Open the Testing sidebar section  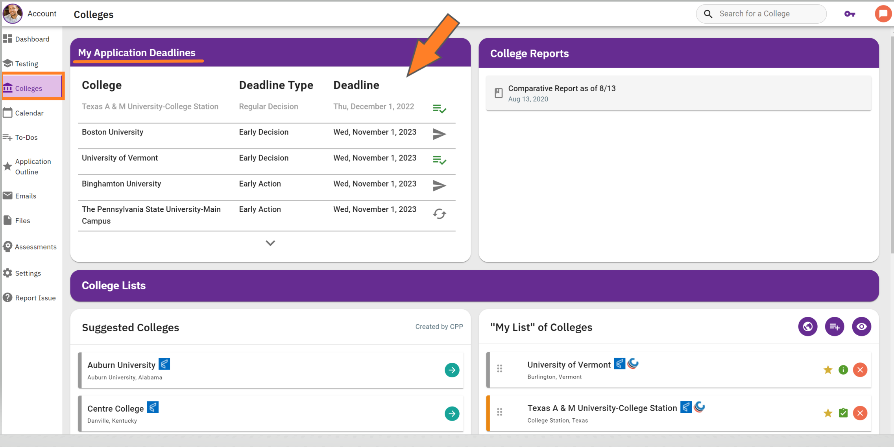click(26, 64)
